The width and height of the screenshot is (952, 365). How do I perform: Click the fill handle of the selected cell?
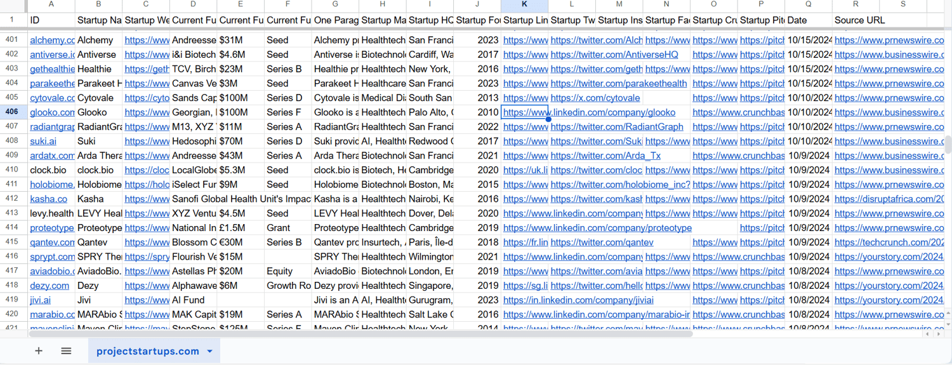click(548, 119)
